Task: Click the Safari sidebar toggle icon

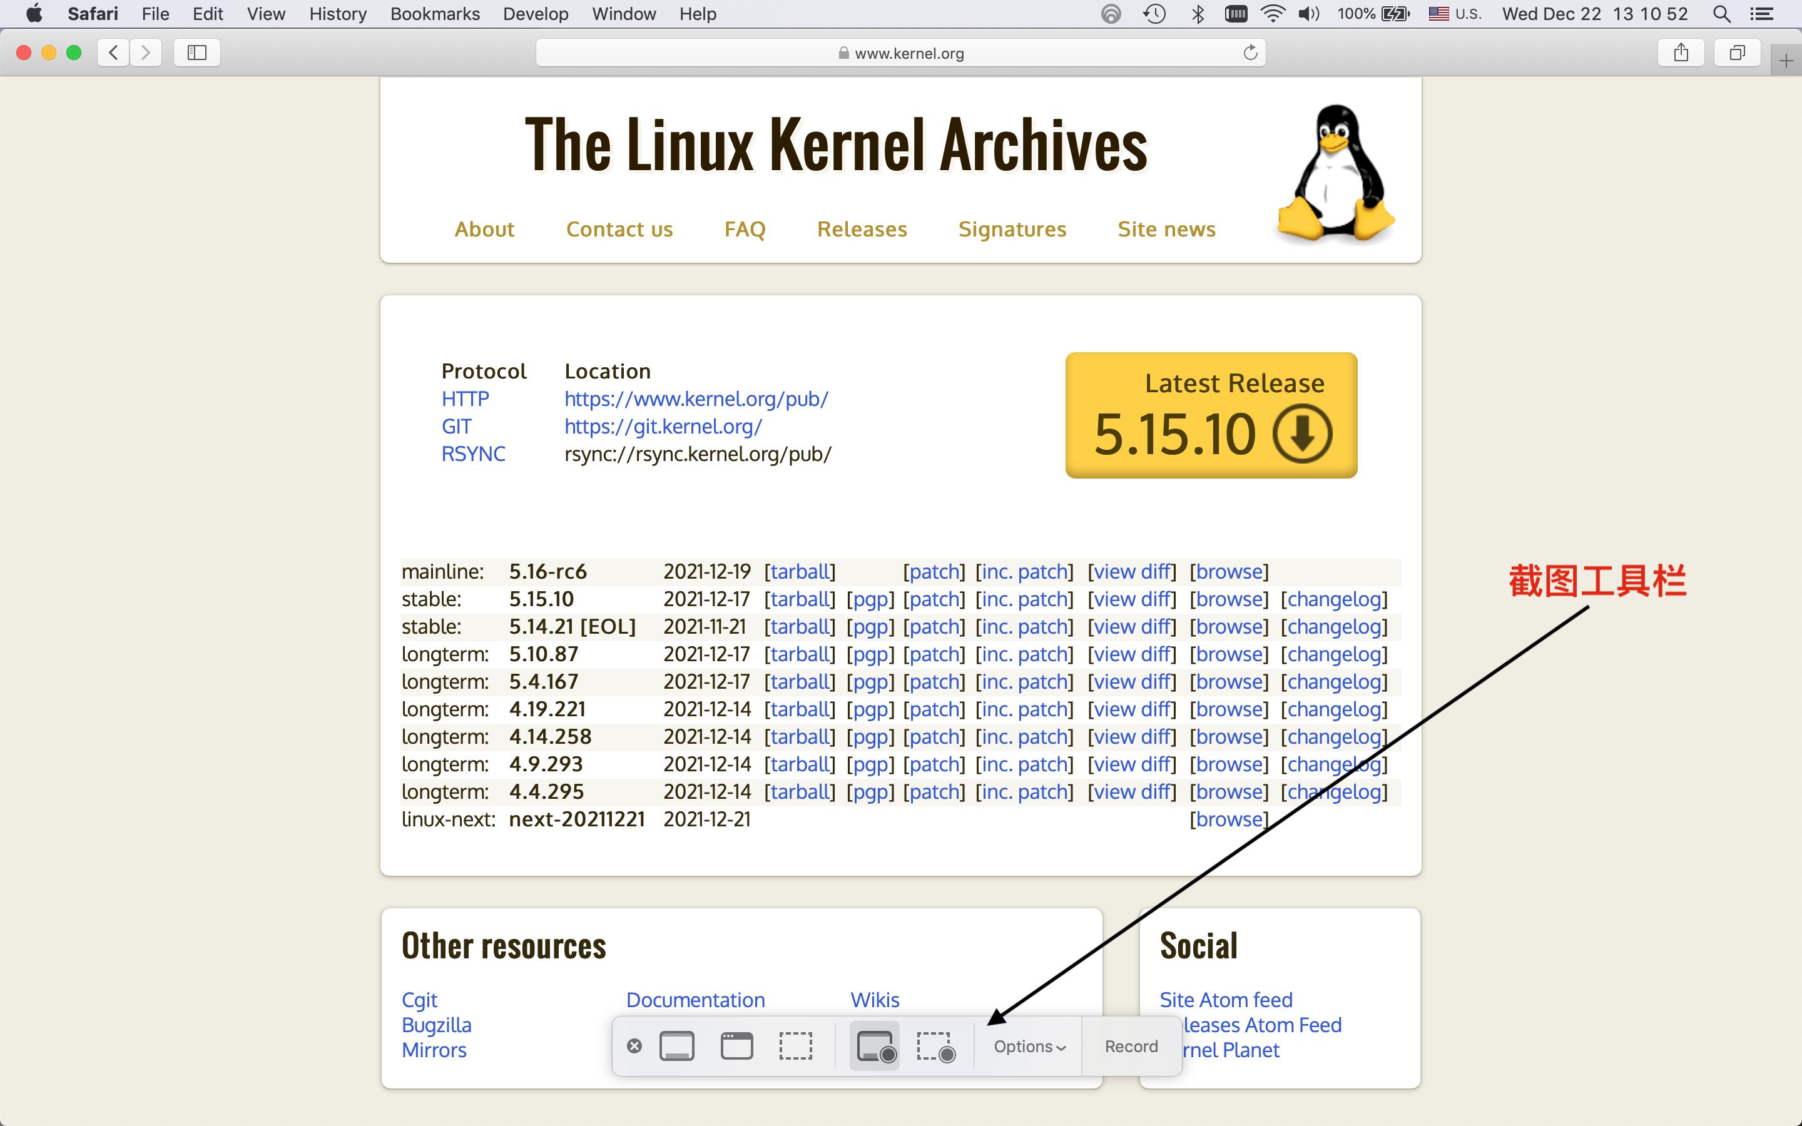Action: click(x=196, y=53)
